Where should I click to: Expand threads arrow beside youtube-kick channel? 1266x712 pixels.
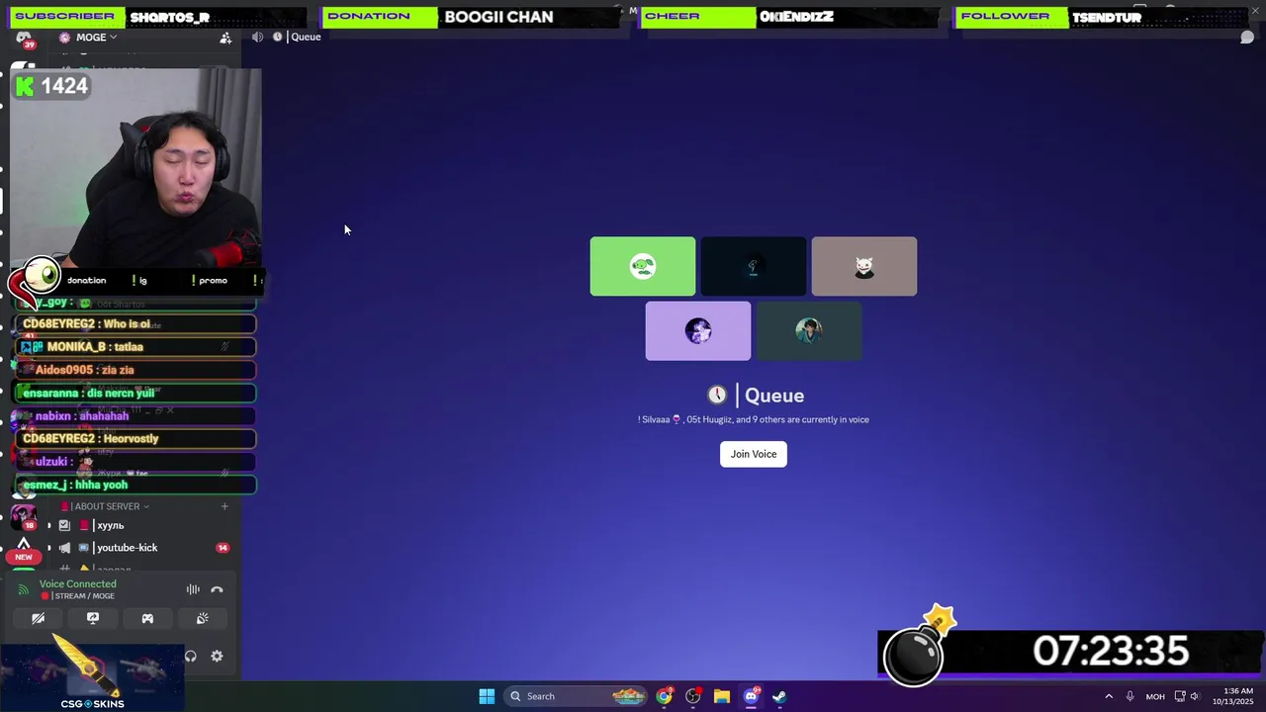click(49, 548)
